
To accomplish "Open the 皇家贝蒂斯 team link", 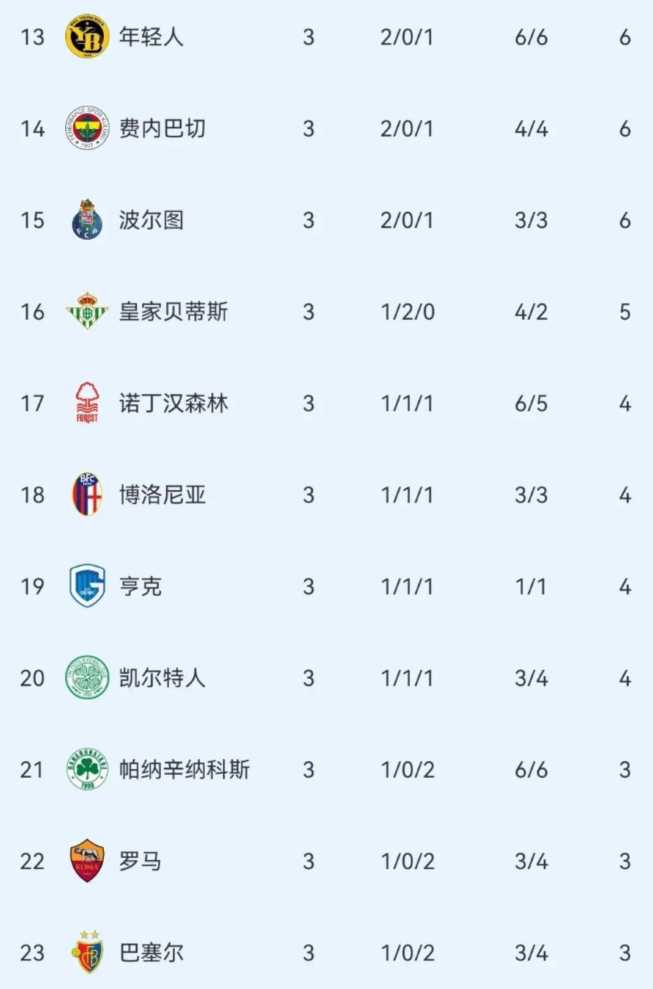I will click(x=173, y=311).
